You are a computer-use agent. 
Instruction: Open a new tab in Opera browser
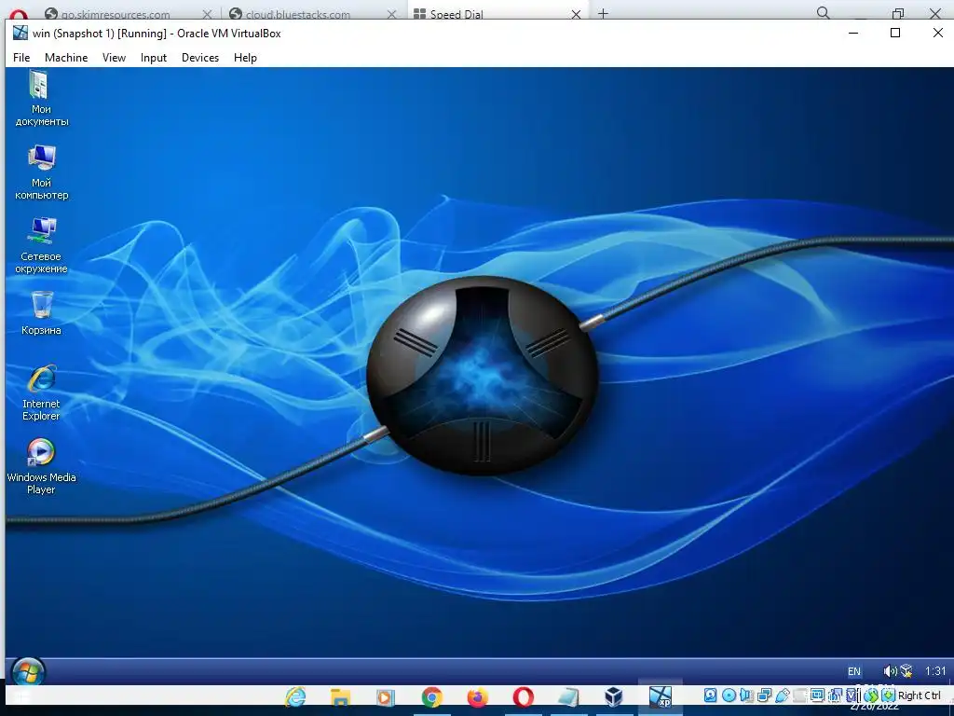[603, 13]
